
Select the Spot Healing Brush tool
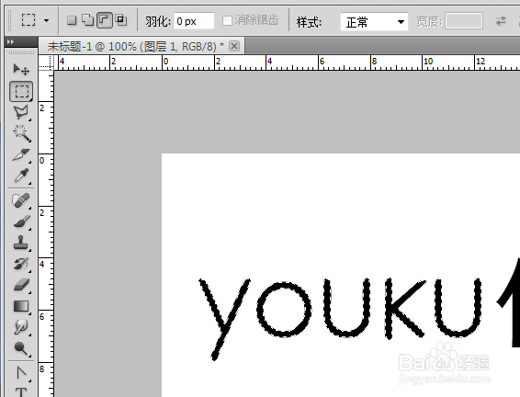click(21, 200)
